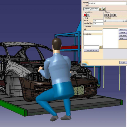Viewport: 127px width, 127px height.
Task: Open track file with the folder icon
Action: [100, 9]
